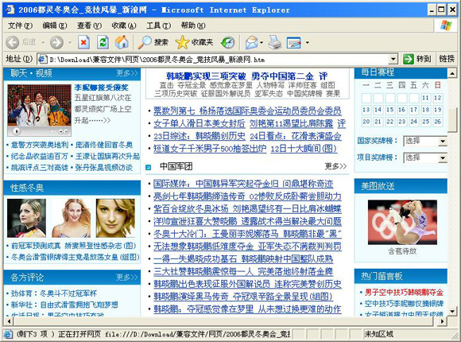
Task: Open the 查看(V) menu
Action: (89, 26)
